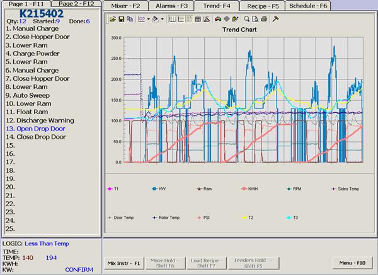The image size is (378, 275).
Task: Click the Trend Chart title
Action: (x=239, y=30)
